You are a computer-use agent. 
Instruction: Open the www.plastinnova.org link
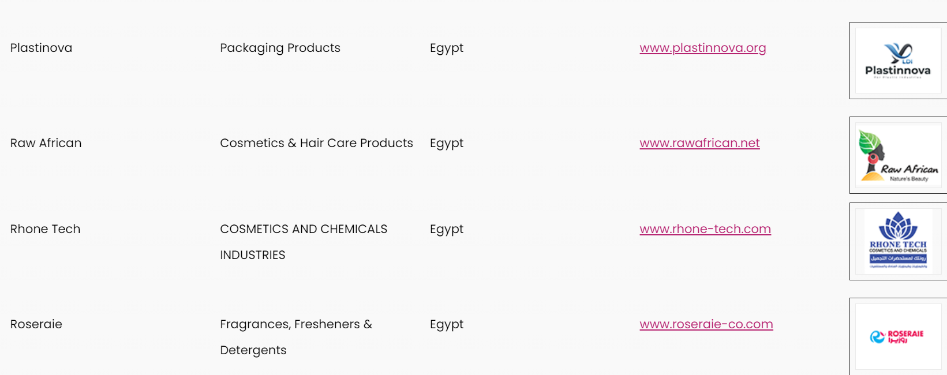click(x=702, y=48)
